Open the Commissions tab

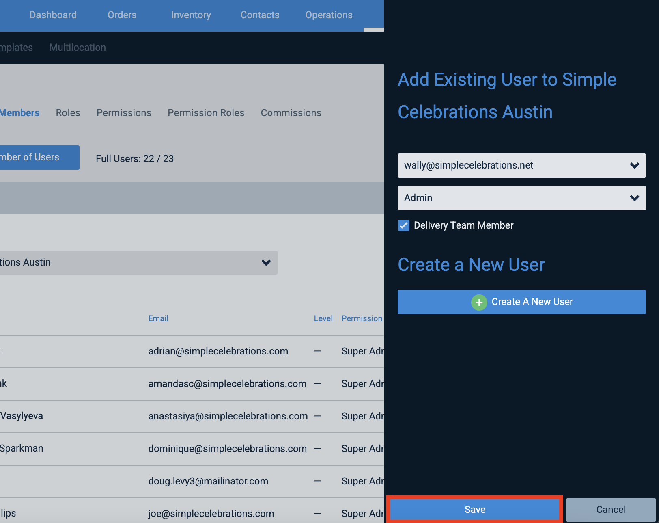291,113
